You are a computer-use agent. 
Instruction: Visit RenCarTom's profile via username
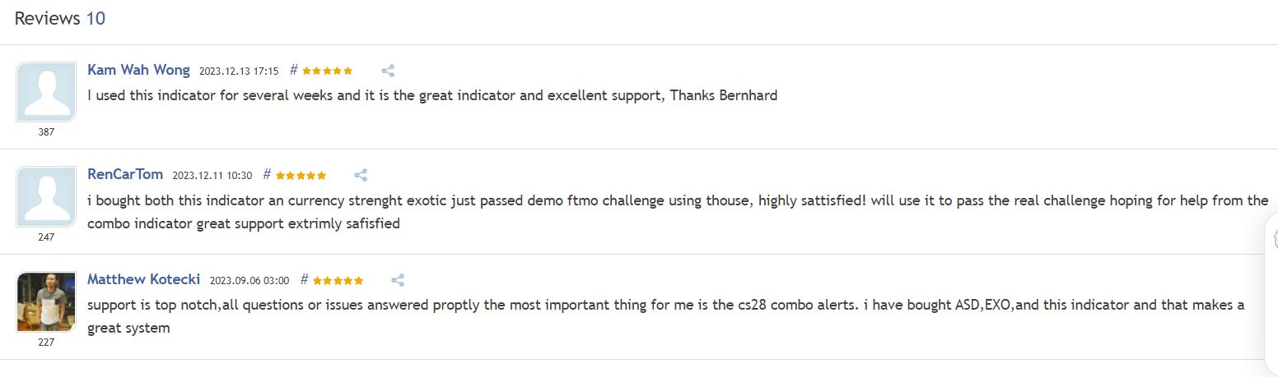pos(125,174)
